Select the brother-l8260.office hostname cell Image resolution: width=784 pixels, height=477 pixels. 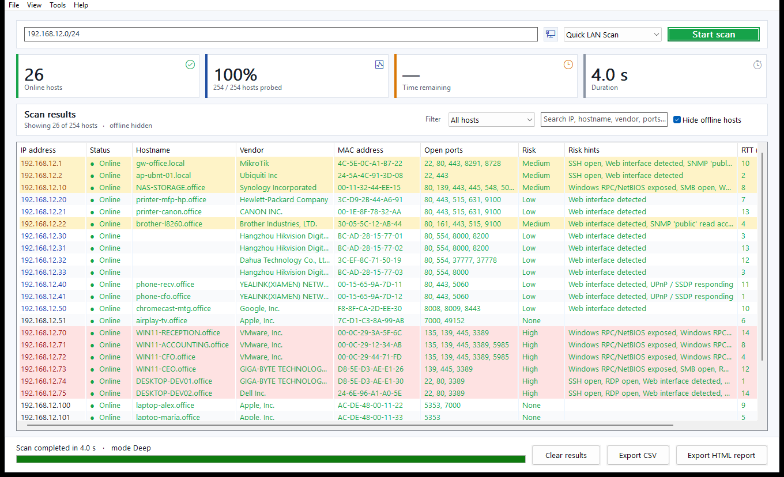[x=184, y=224]
